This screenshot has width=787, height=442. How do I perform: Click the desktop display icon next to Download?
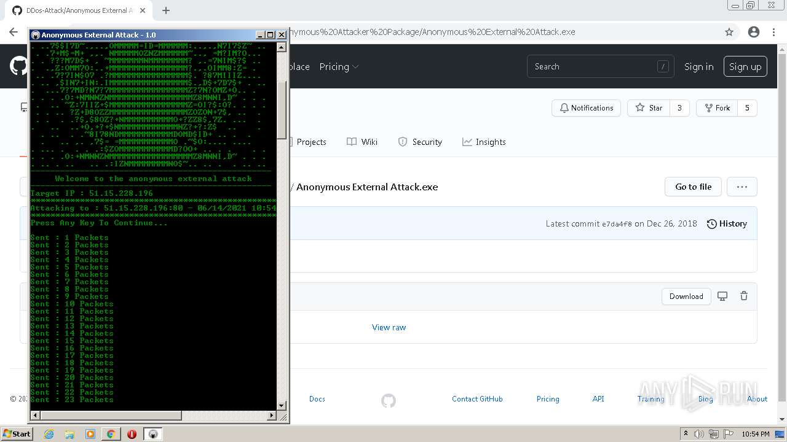(x=722, y=297)
